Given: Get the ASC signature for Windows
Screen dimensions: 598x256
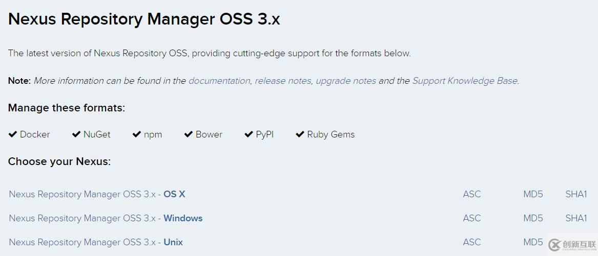Looking at the screenshot, I should point(472,218).
